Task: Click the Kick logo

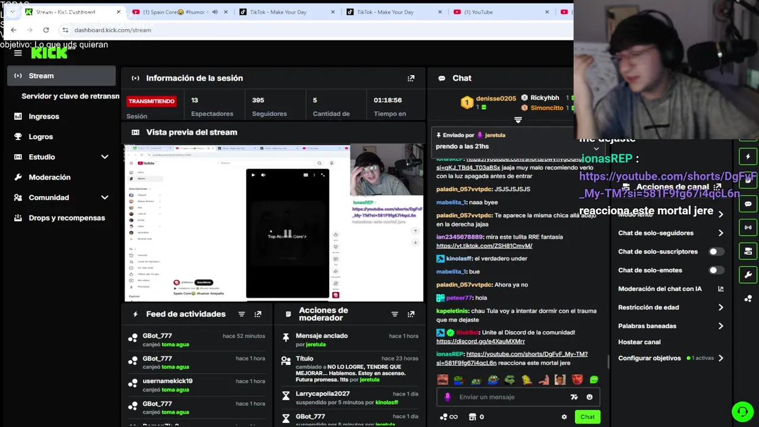Action: 49,53
